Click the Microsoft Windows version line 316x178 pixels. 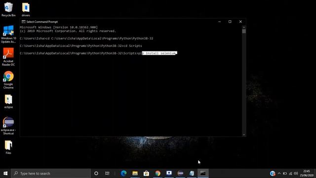tap(59, 27)
